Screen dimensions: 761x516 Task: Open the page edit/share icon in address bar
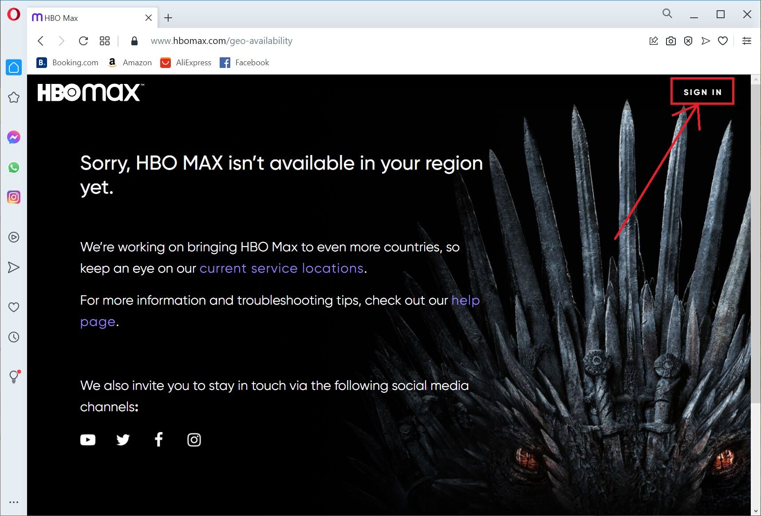(654, 41)
